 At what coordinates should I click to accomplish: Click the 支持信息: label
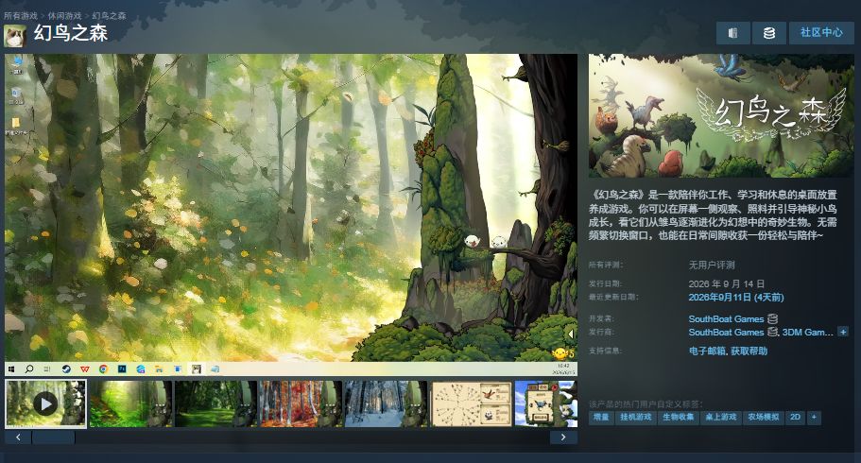pos(605,351)
